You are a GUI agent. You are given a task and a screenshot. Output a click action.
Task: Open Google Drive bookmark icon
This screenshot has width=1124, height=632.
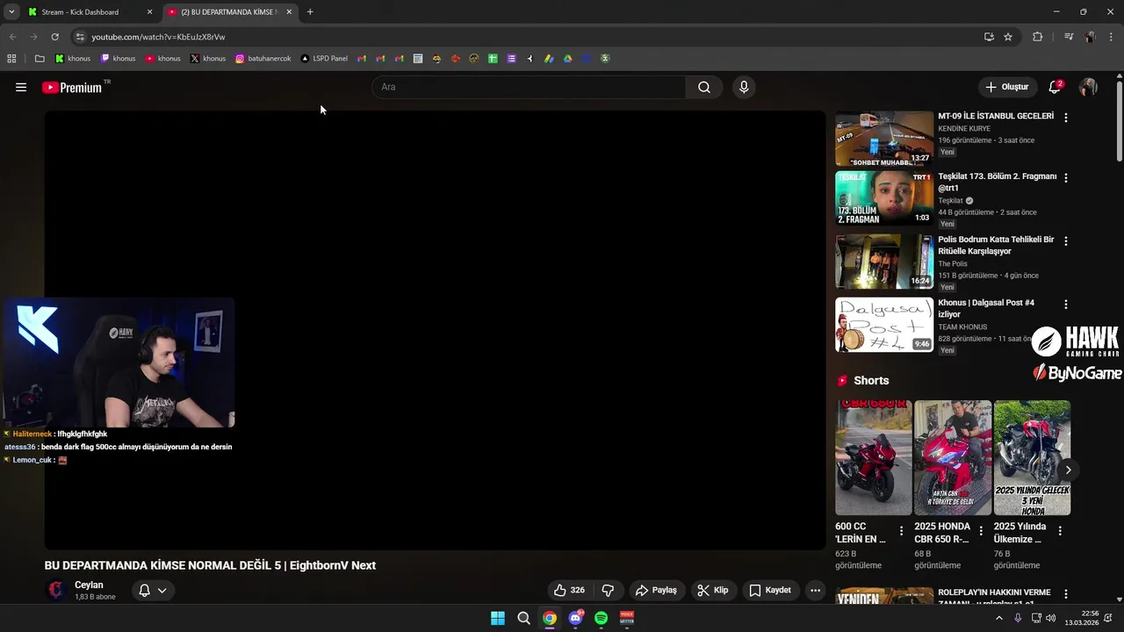tap(568, 59)
